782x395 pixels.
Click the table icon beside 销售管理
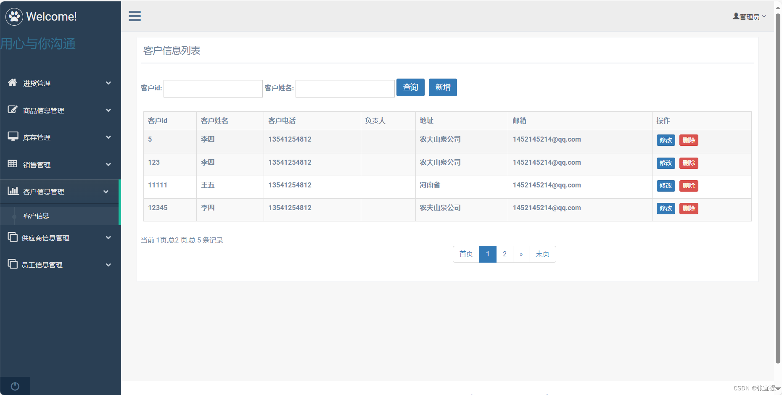(13, 164)
